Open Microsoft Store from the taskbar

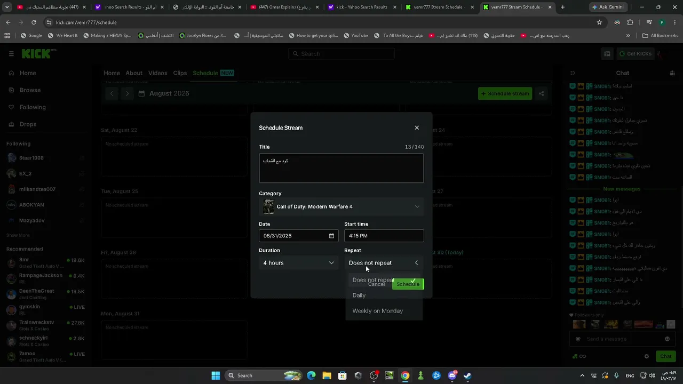(x=343, y=375)
